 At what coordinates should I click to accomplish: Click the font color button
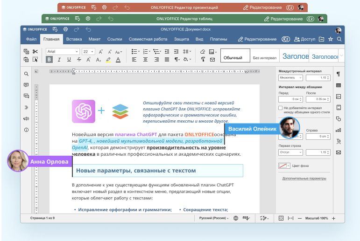118,60
